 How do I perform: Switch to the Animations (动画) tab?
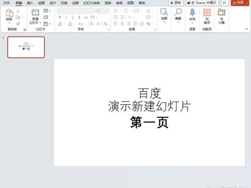75,3
